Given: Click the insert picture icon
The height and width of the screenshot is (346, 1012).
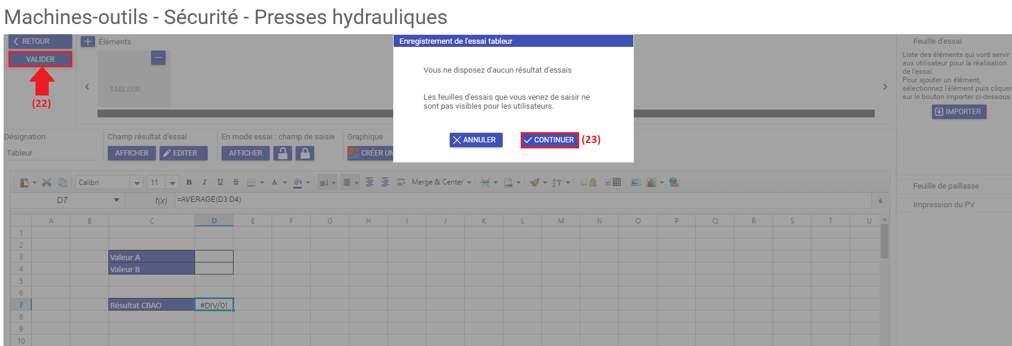Looking at the screenshot, I should click(636, 183).
